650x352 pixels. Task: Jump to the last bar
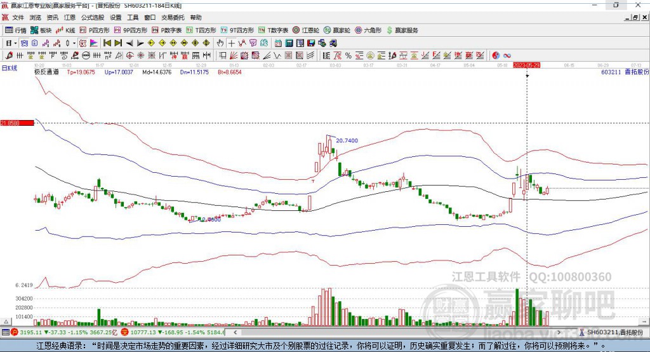118,43
